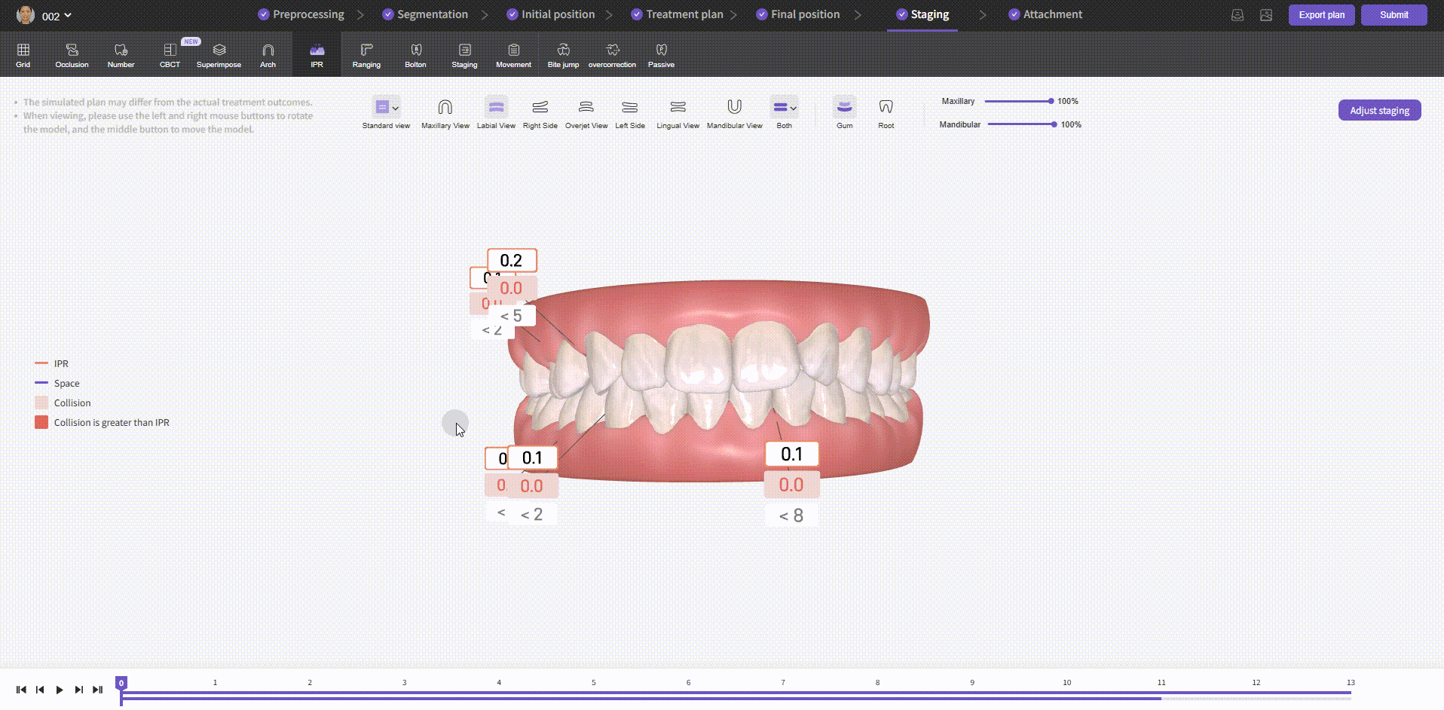Viewport: 1444px width, 710px height.
Task: Open the Ranging measurement tool
Action: tap(366, 55)
